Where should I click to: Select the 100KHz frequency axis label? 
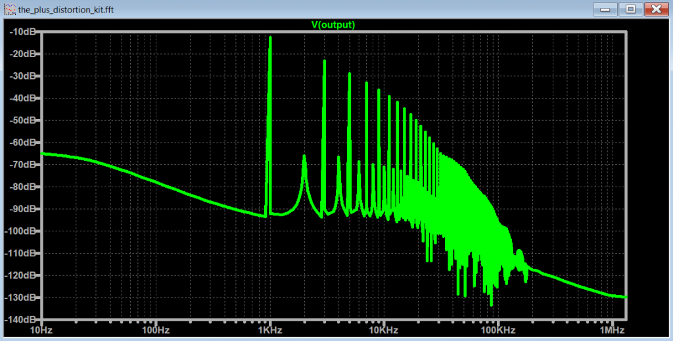(498, 330)
